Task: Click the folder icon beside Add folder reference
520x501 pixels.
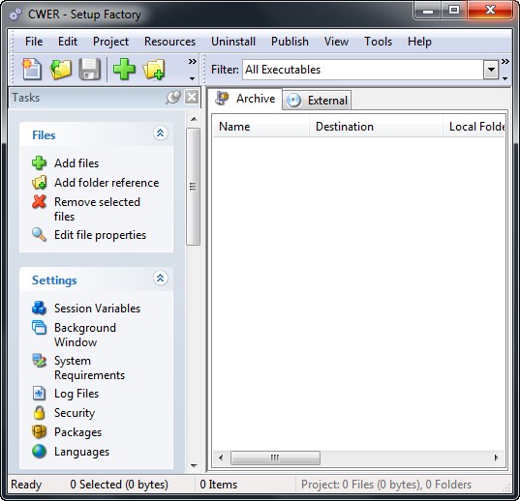Action: (x=39, y=183)
